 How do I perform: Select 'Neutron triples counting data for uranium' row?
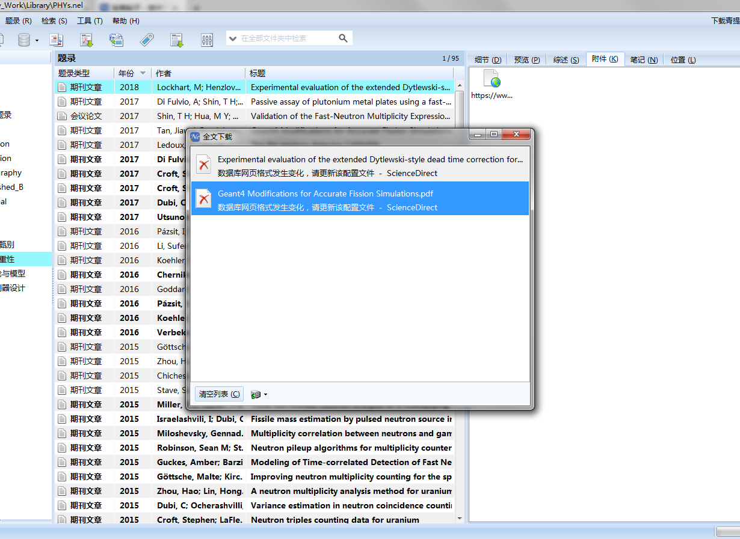pos(254,520)
